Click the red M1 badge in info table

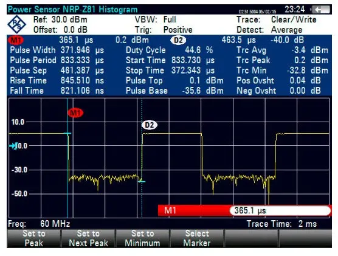coord(16,40)
